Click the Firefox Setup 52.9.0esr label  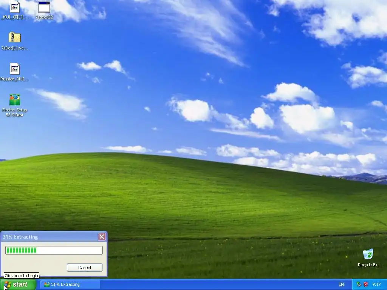point(15,112)
